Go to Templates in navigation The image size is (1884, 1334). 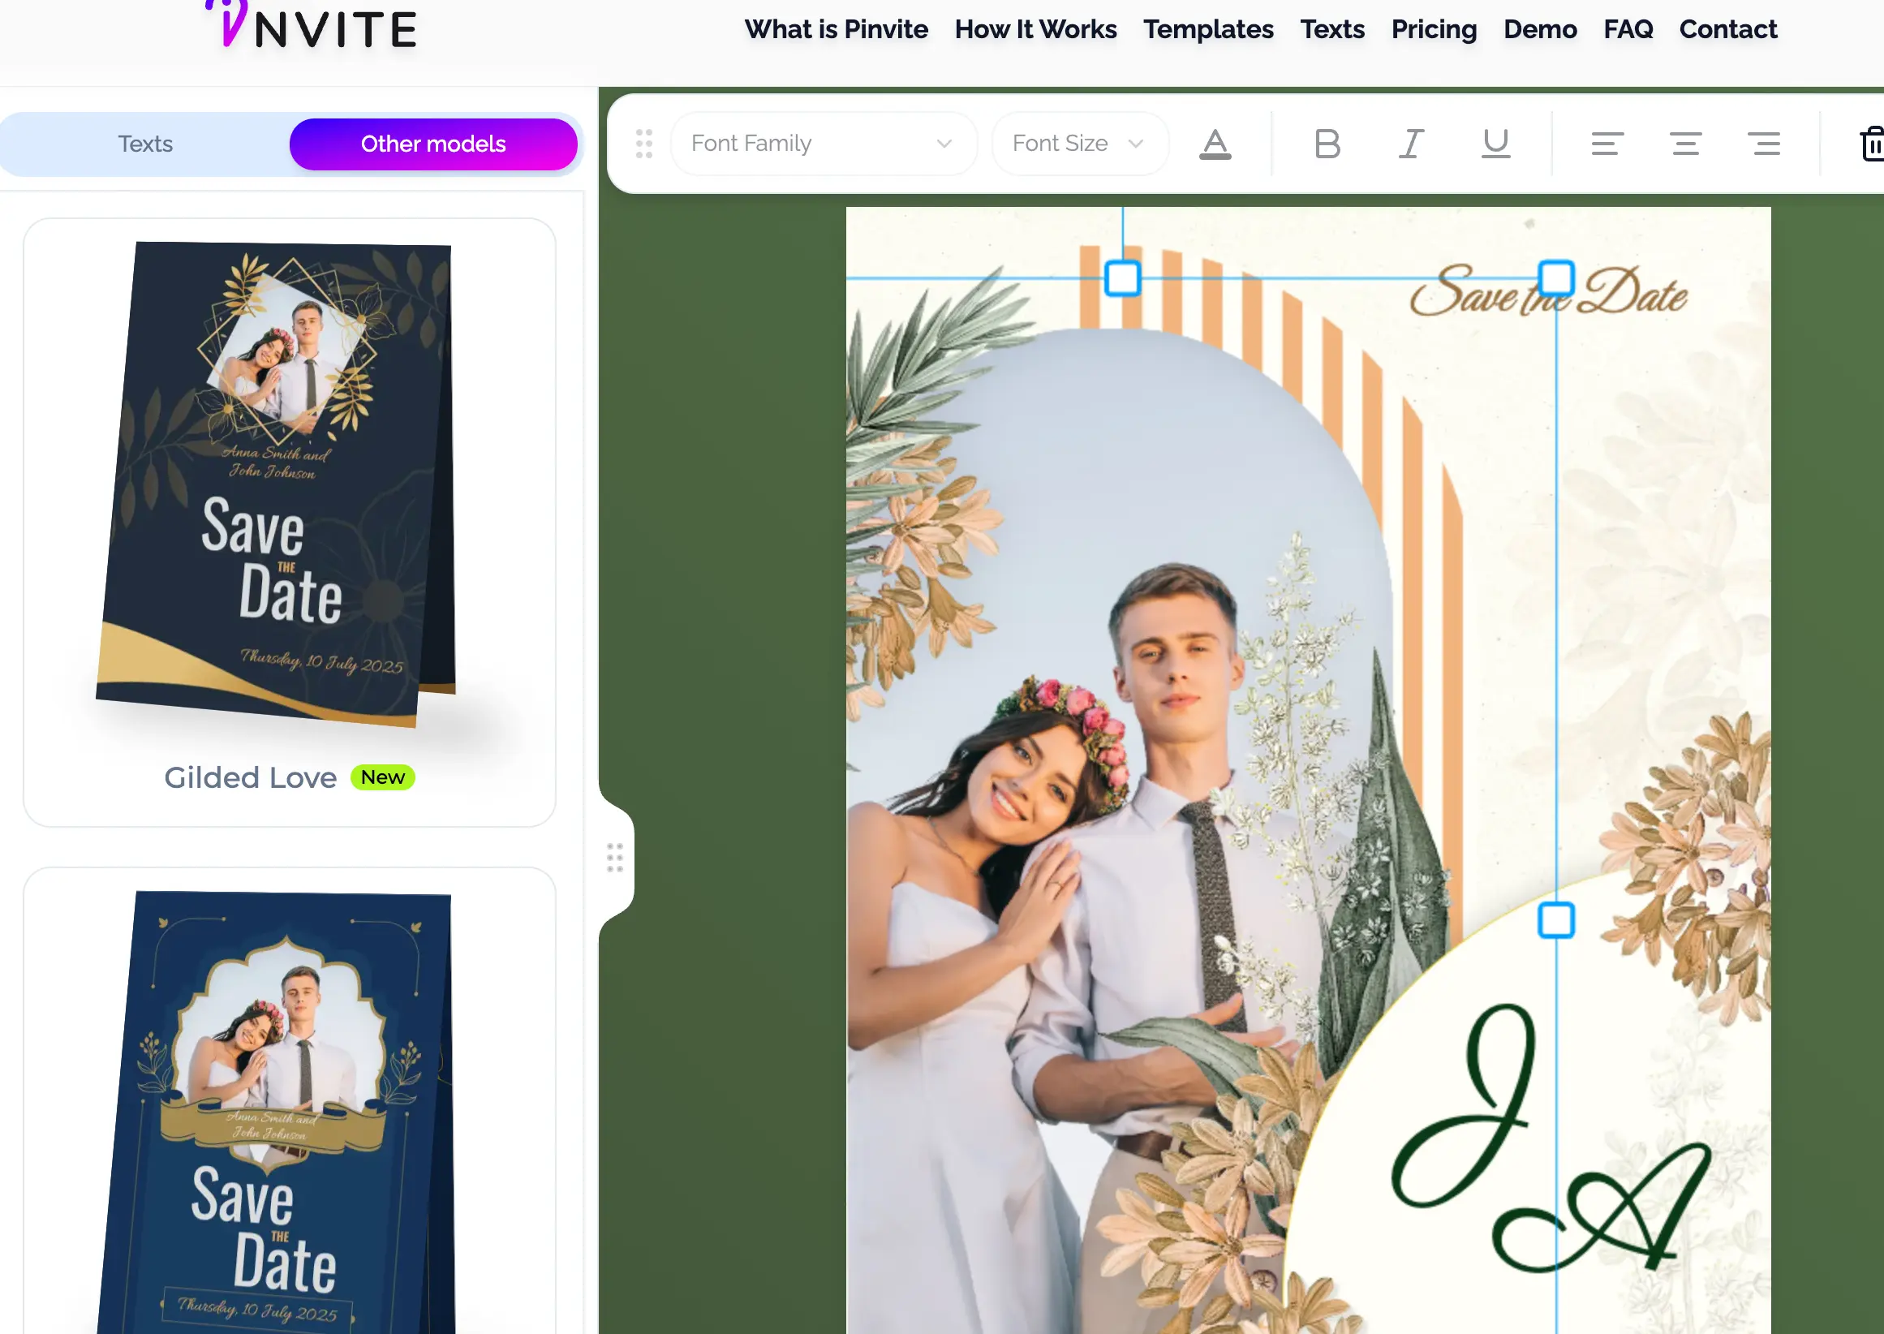click(x=1207, y=29)
